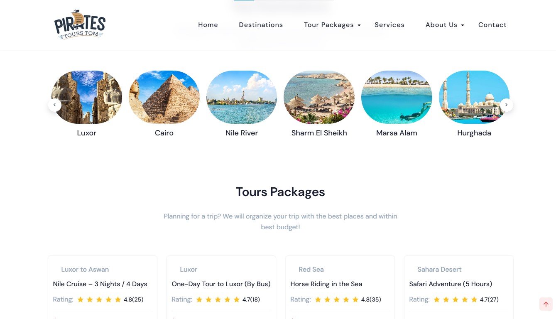The width and height of the screenshot is (556, 319).
Task: Click the Cairo pyramids thumbnail
Action: click(x=164, y=97)
